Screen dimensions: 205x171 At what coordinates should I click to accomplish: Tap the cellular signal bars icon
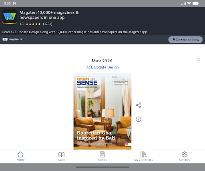pos(183,4)
